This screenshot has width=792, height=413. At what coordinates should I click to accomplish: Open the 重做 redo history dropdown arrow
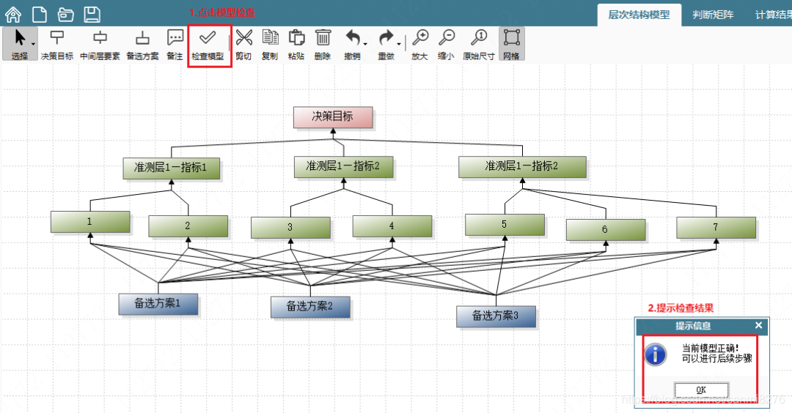pyautogui.click(x=399, y=45)
